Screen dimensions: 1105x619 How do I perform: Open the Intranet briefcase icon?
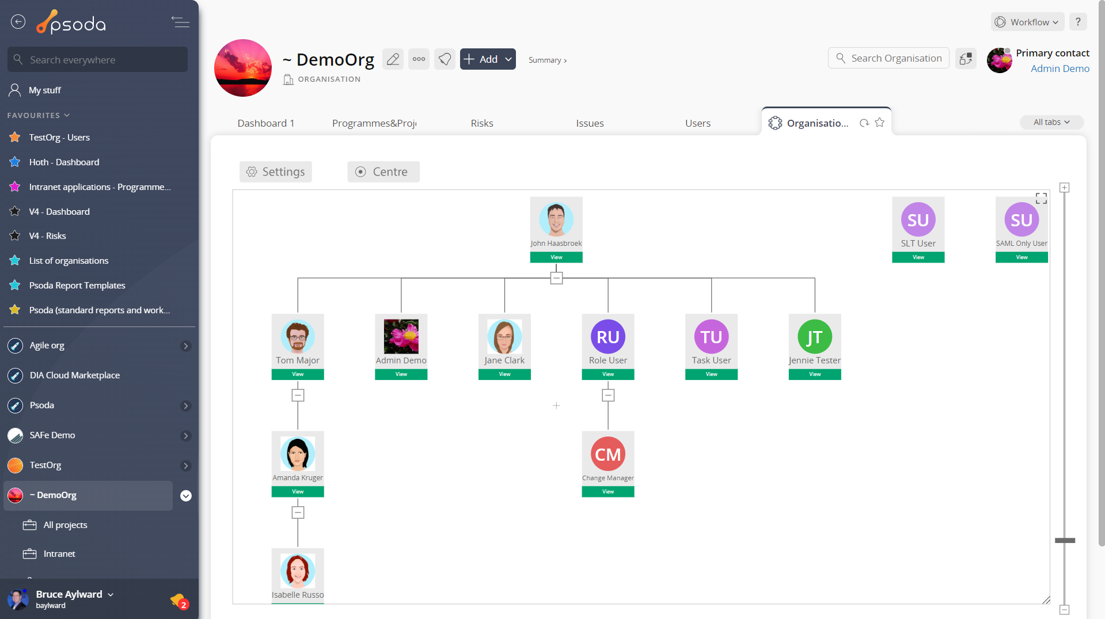[x=29, y=553]
